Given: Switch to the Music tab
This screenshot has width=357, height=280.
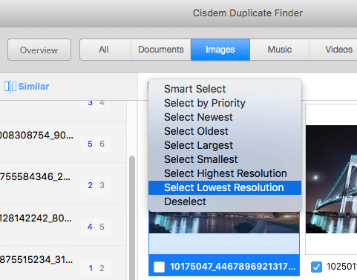Looking at the screenshot, I should [x=280, y=50].
